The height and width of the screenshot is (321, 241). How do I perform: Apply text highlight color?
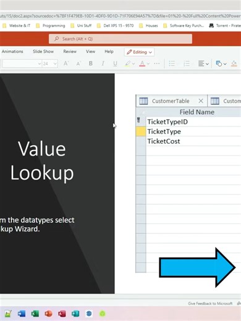[128, 64]
